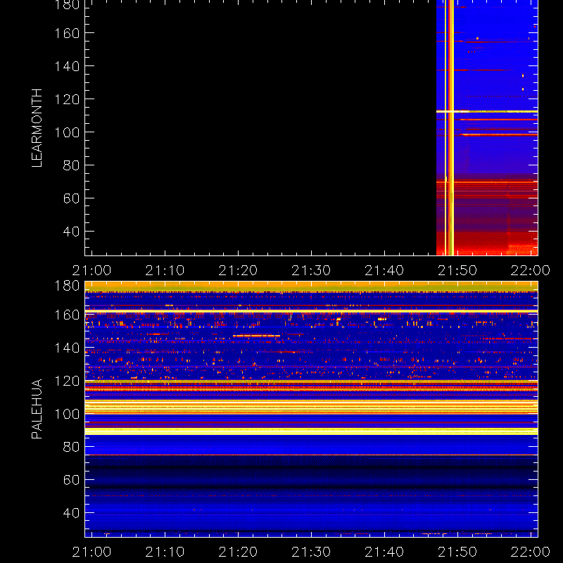Pick the 80 tick label on Palehua plot
This screenshot has width=563, height=563.
tap(71, 447)
